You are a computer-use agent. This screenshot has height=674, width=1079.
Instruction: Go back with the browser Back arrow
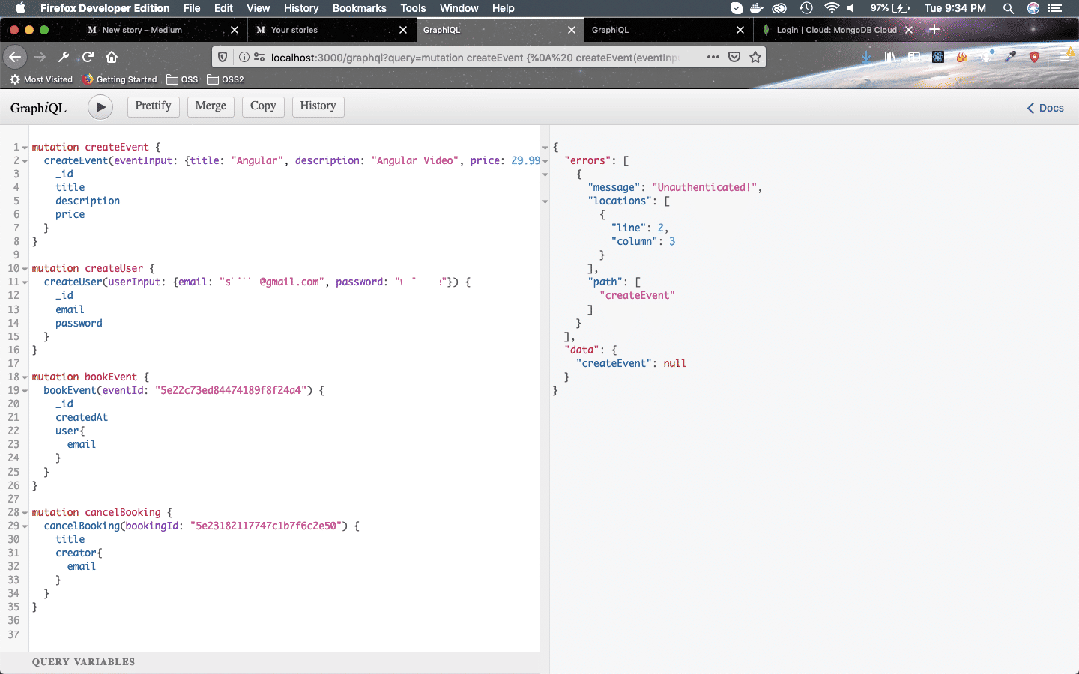[x=15, y=57]
